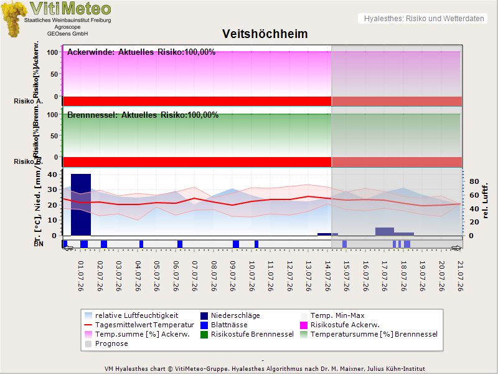Click the leaf wetness marker on 09.07.26
Viewport: 498px width, 374px height.
point(236,244)
